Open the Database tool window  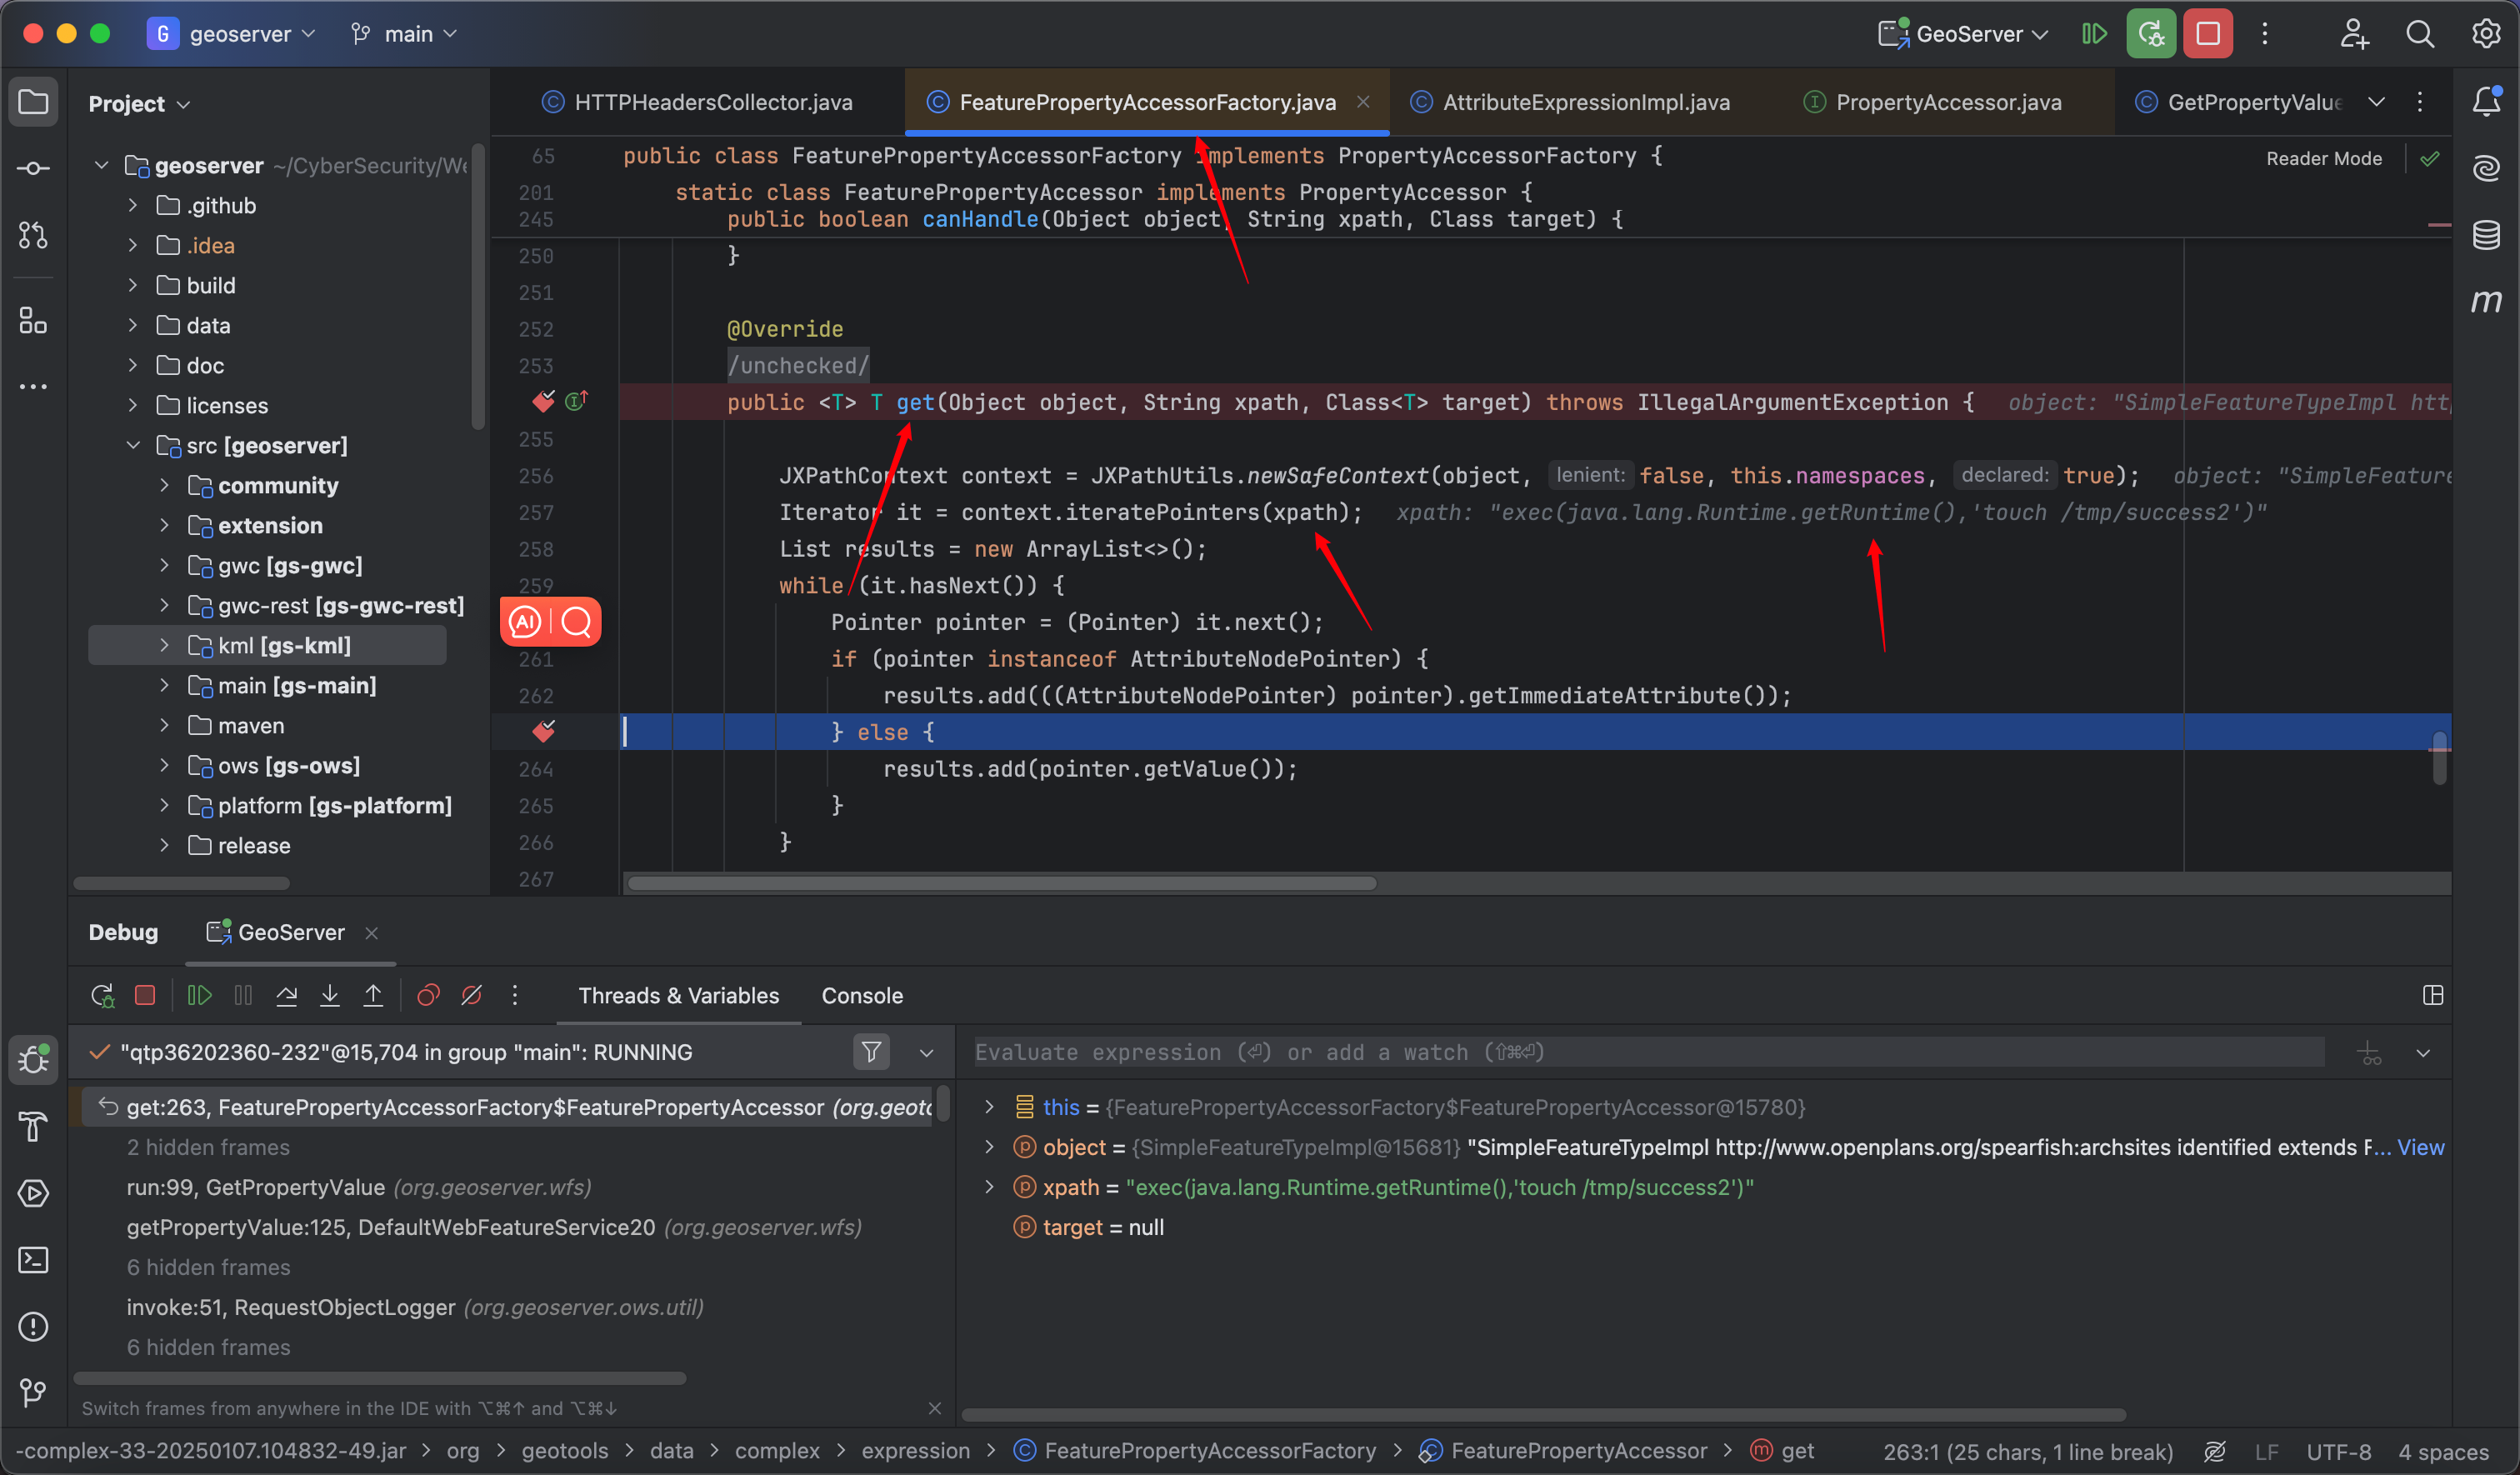point(2486,235)
